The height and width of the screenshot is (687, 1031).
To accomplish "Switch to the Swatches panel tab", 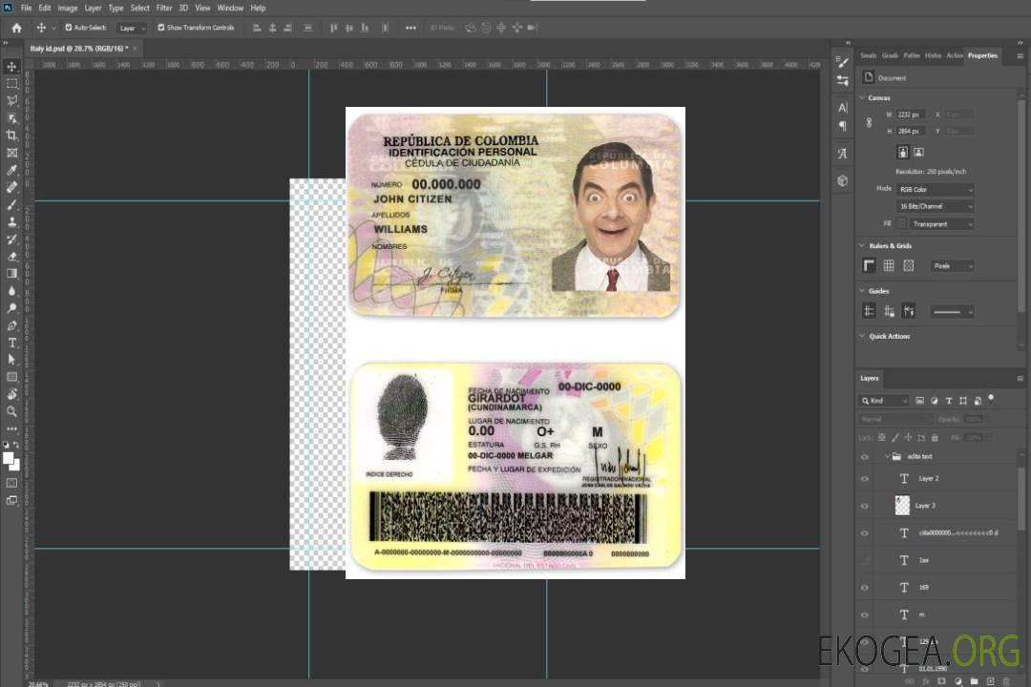I will pyautogui.click(x=868, y=56).
